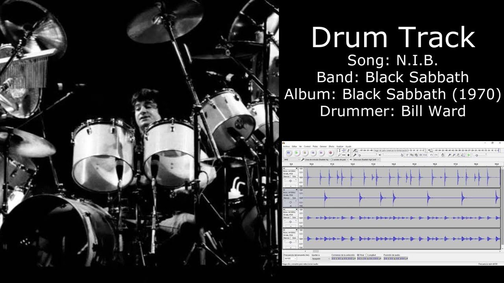Select the Longitud radio button
This screenshot has width=504, height=283.
coord(367,255)
